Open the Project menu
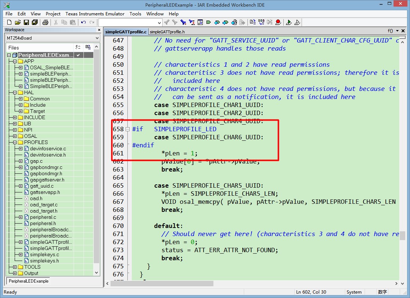410x298 pixels. 53,14
